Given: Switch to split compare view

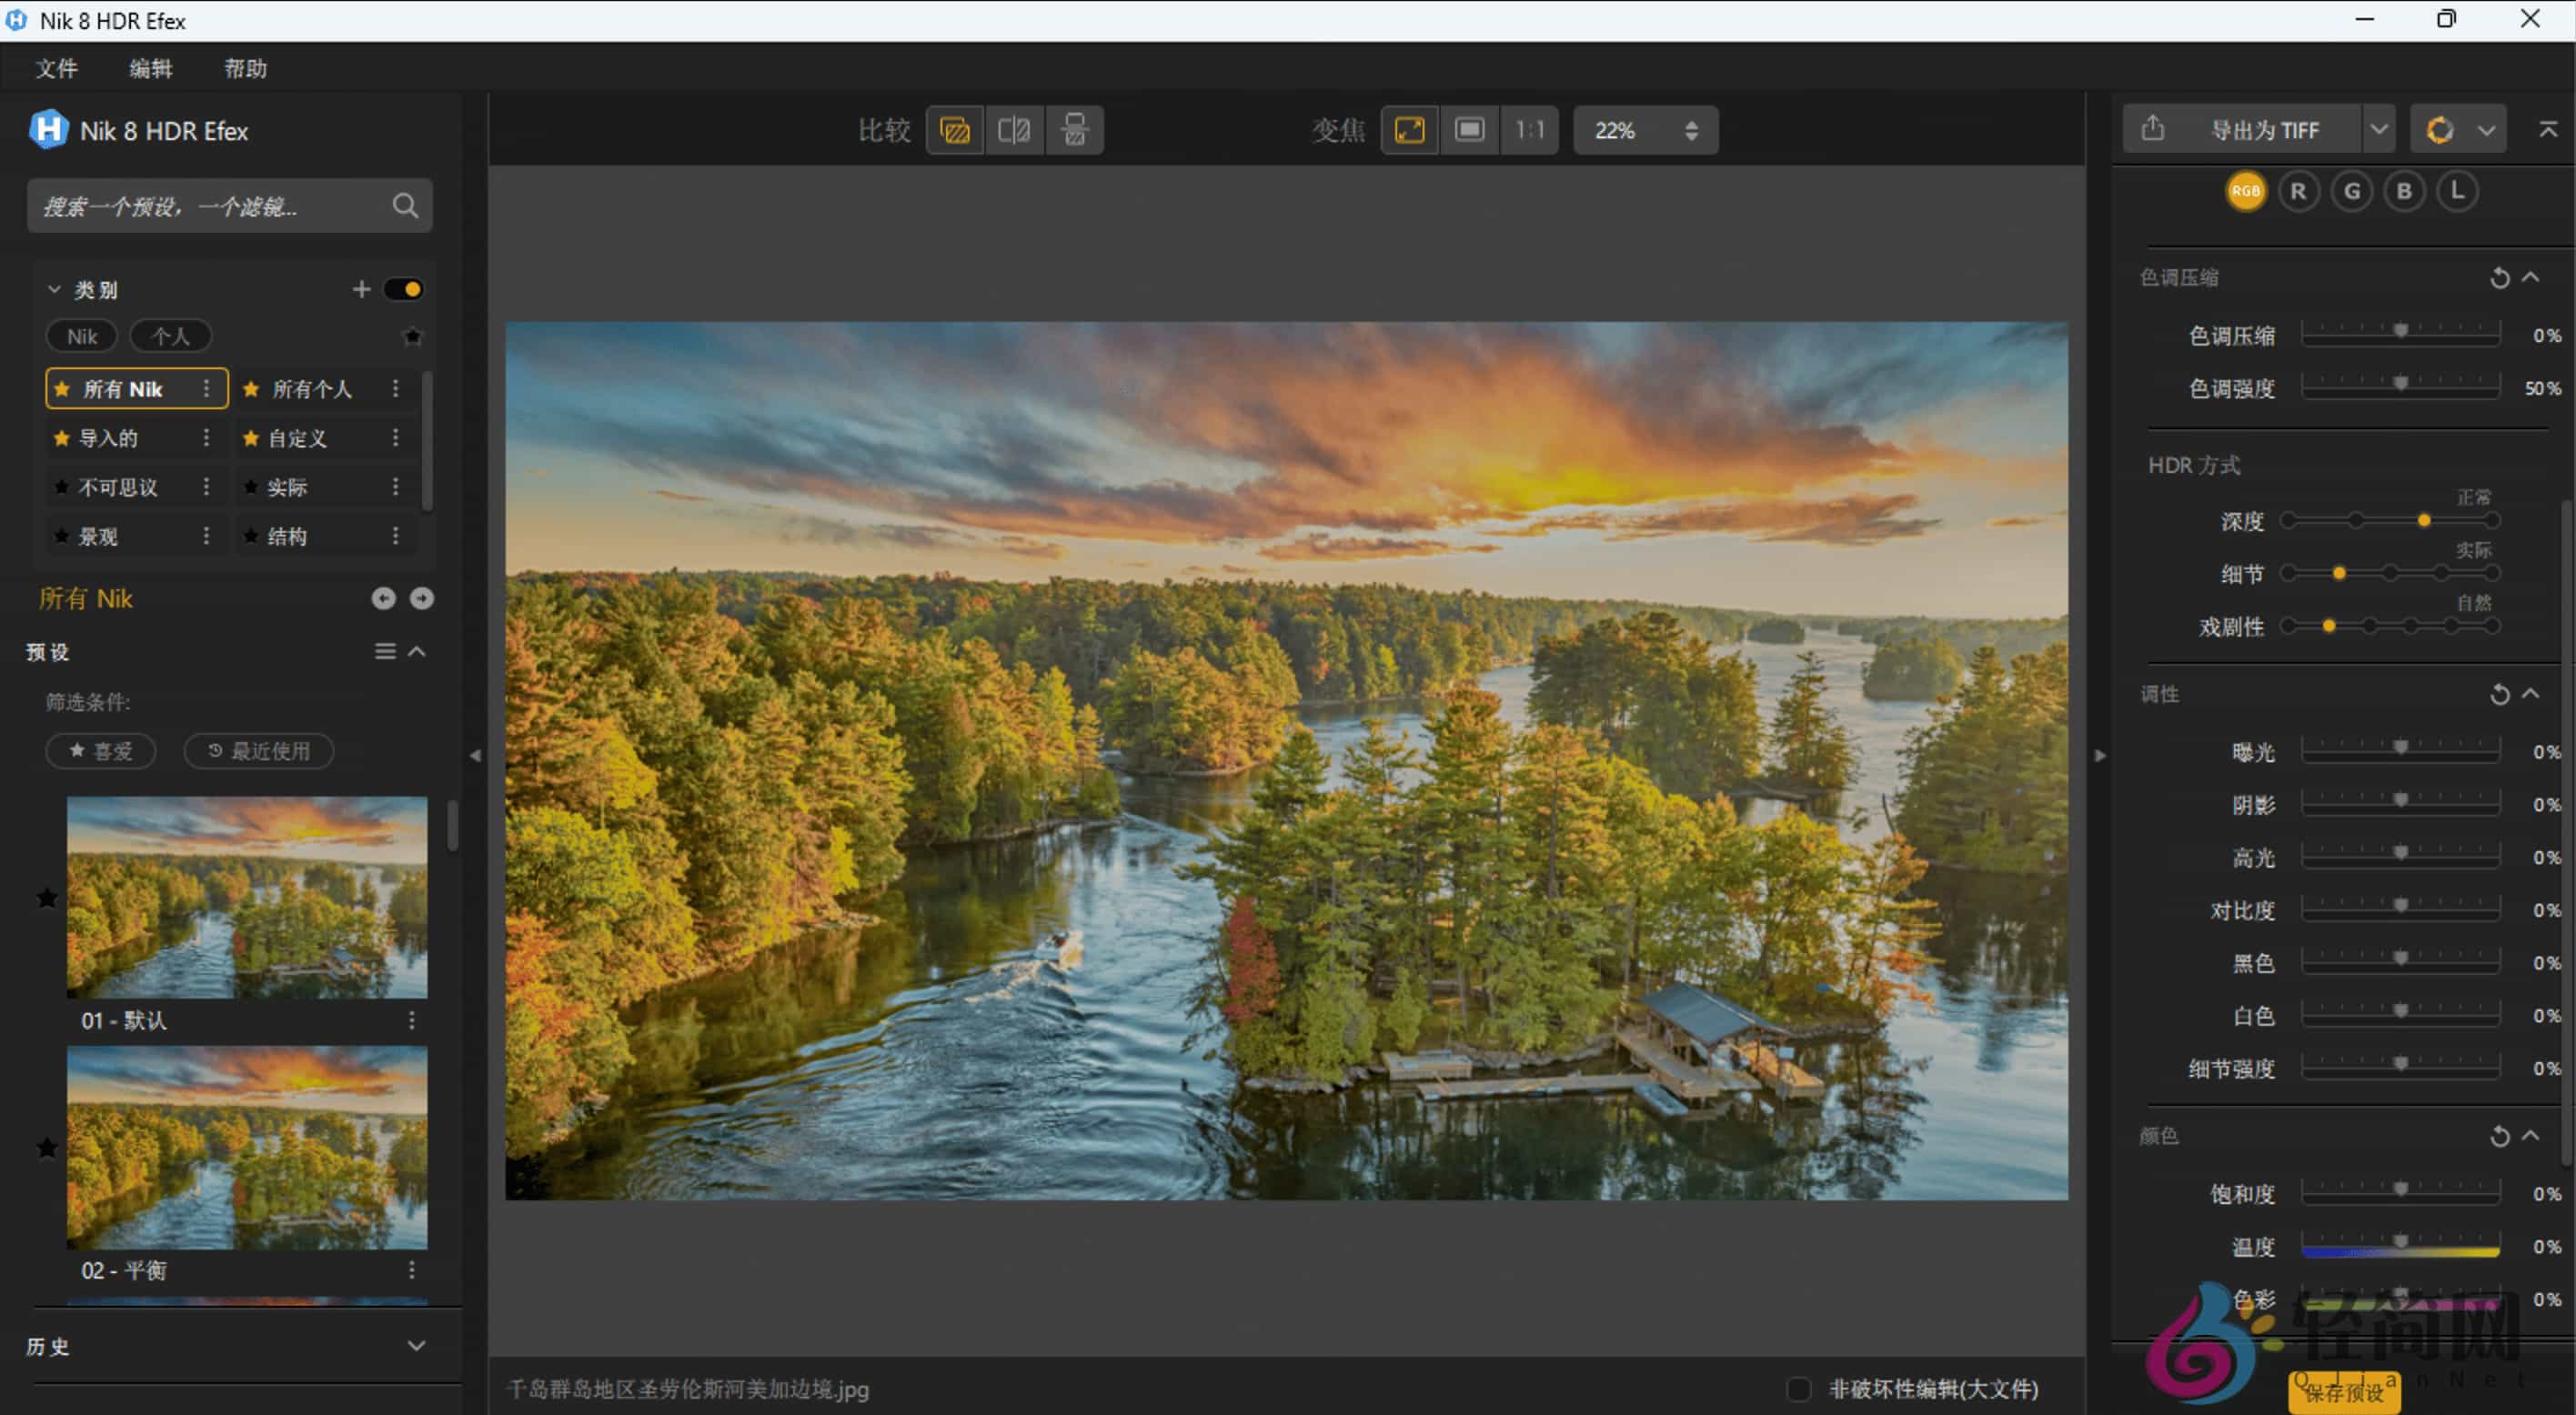Looking at the screenshot, I should click(x=1014, y=130).
